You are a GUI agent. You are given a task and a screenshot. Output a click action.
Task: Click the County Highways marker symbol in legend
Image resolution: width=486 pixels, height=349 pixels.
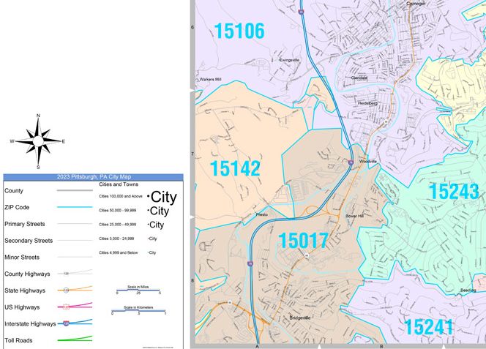(x=67, y=274)
